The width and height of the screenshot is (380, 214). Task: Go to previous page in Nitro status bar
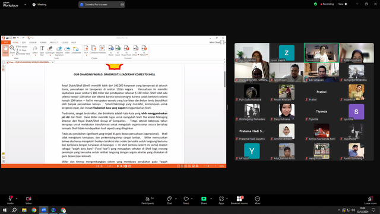tap(102, 166)
